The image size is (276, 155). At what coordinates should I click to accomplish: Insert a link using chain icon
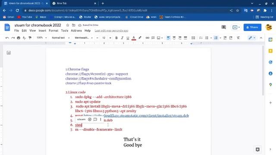click(x=147, y=38)
